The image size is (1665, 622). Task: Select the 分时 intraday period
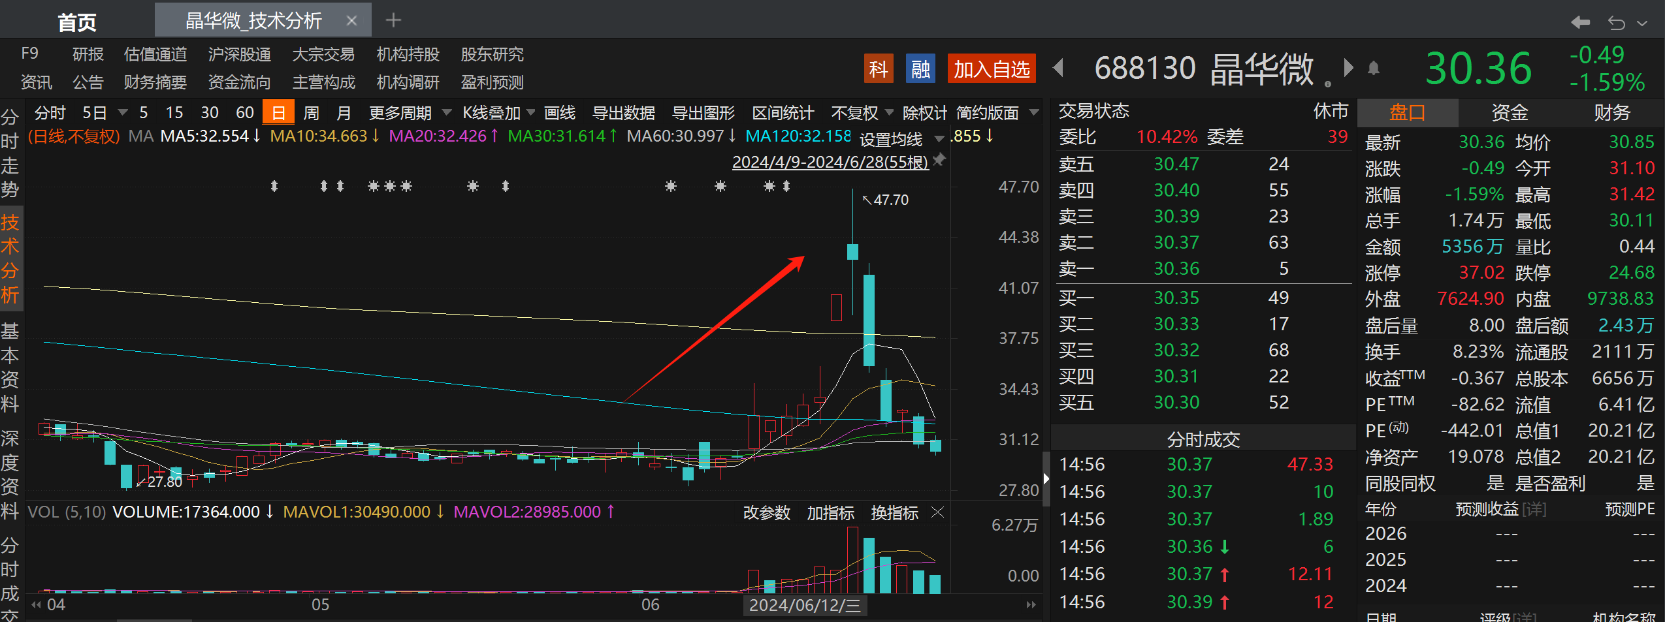(50, 113)
